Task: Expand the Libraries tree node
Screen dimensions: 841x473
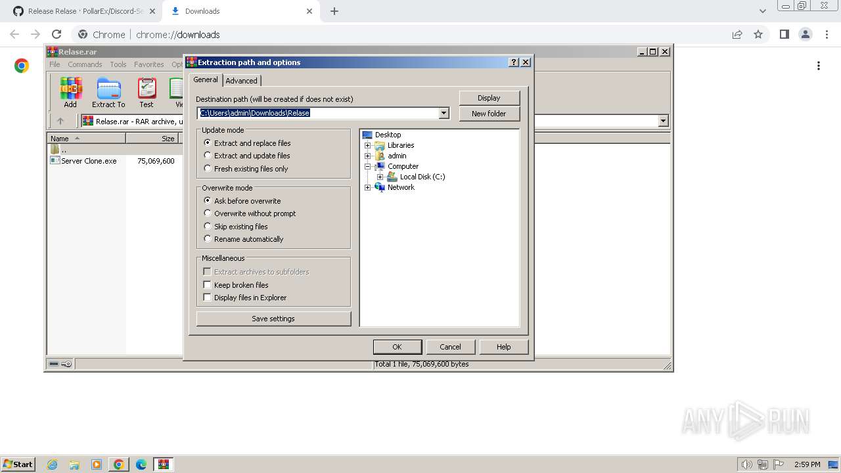Action: coord(368,145)
